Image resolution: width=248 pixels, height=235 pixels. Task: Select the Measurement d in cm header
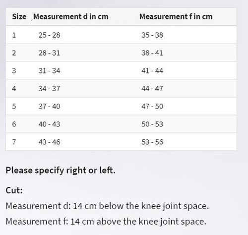click(x=71, y=17)
